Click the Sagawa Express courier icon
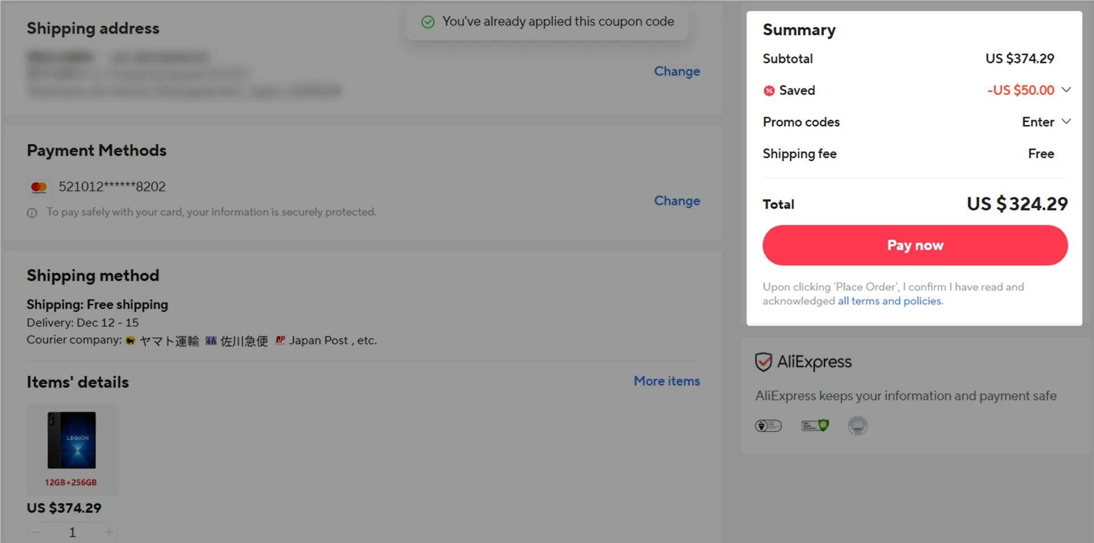Image resolution: width=1094 pixels, height=543 pixels. click(211, 340)
